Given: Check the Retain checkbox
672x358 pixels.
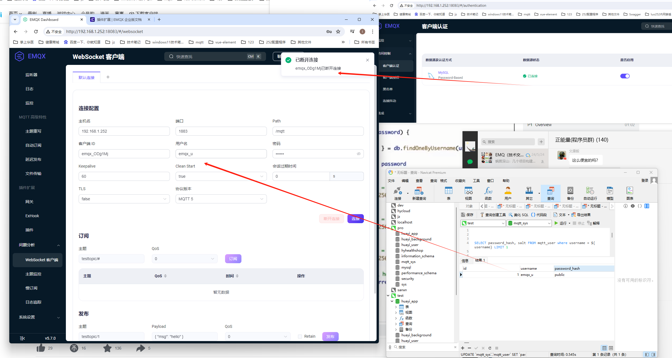Looking at the screenshot, I should click(300, 336).
